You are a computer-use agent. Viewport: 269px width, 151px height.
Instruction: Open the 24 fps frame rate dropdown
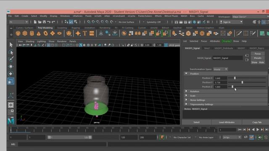(232, 137)
